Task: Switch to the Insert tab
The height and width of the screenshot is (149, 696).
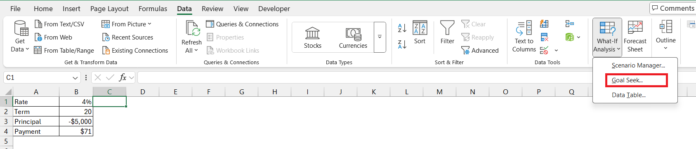Action: pyautogui.click(x=71, y=9)
